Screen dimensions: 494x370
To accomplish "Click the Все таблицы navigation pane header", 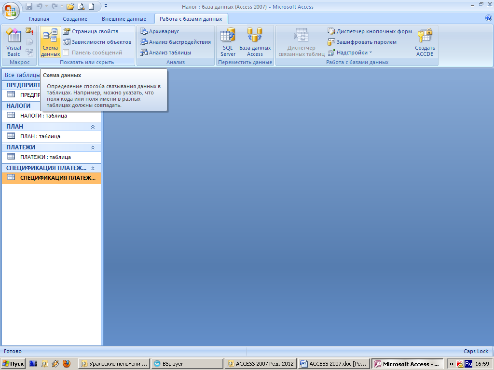I will pos(21,75).
